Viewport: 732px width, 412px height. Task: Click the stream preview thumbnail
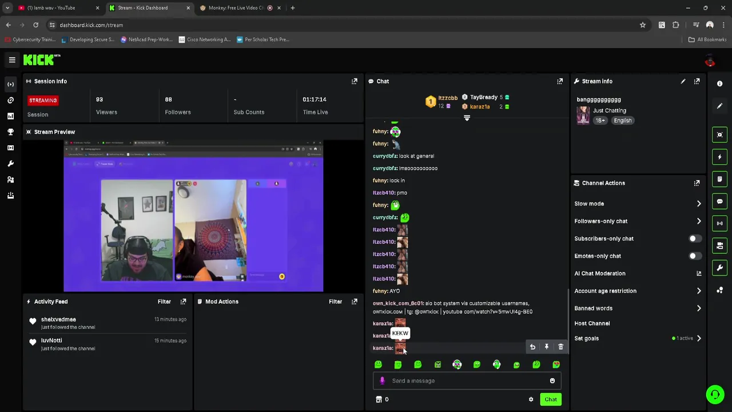pyautogui.click(x=193, y=216)
